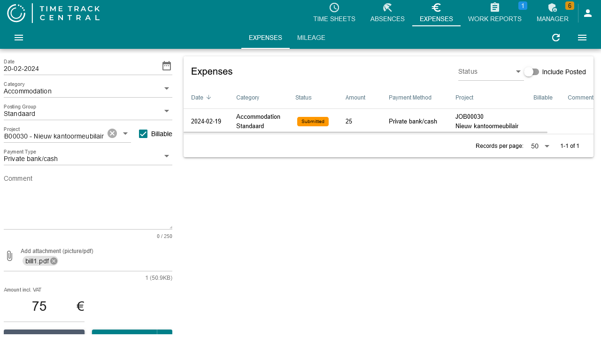The width and height of the screenshot is (601, 338).
Task: Uncheck the Billable checkbox
Action: coord(143,134)
